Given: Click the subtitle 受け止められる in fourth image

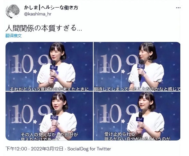Looking at the screenshot, I should (120, 134).
